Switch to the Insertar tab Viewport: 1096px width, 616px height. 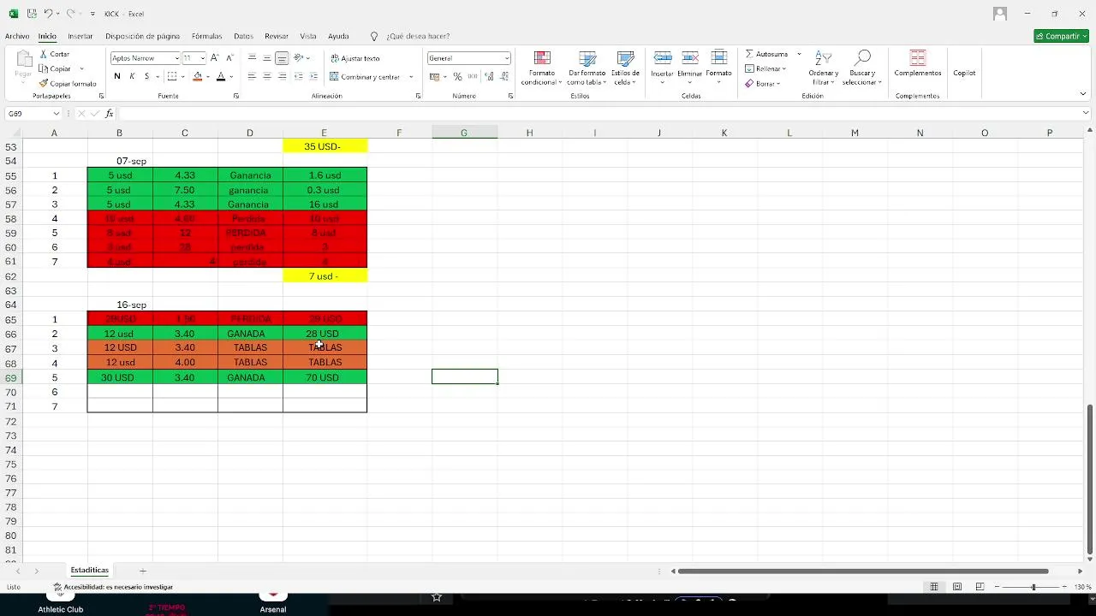80,36
